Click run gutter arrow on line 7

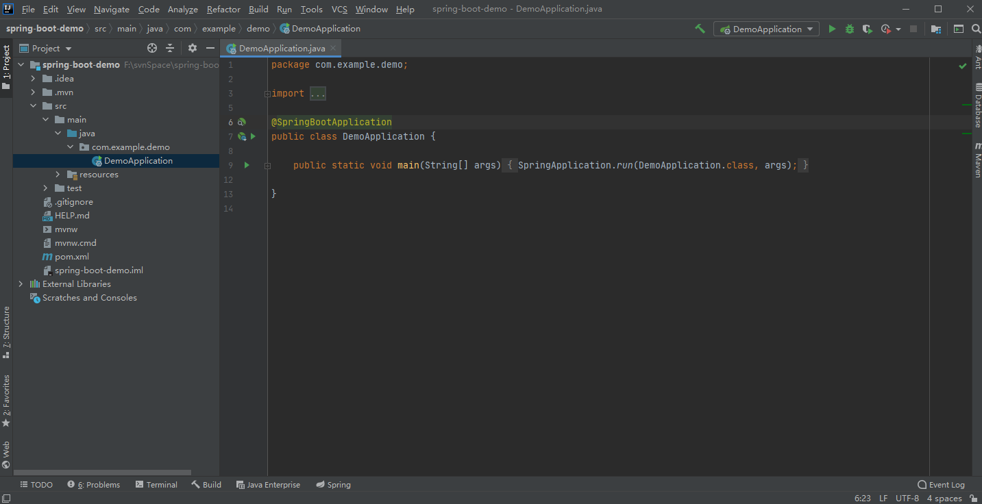pyautogui.click(x=253, y=137)
